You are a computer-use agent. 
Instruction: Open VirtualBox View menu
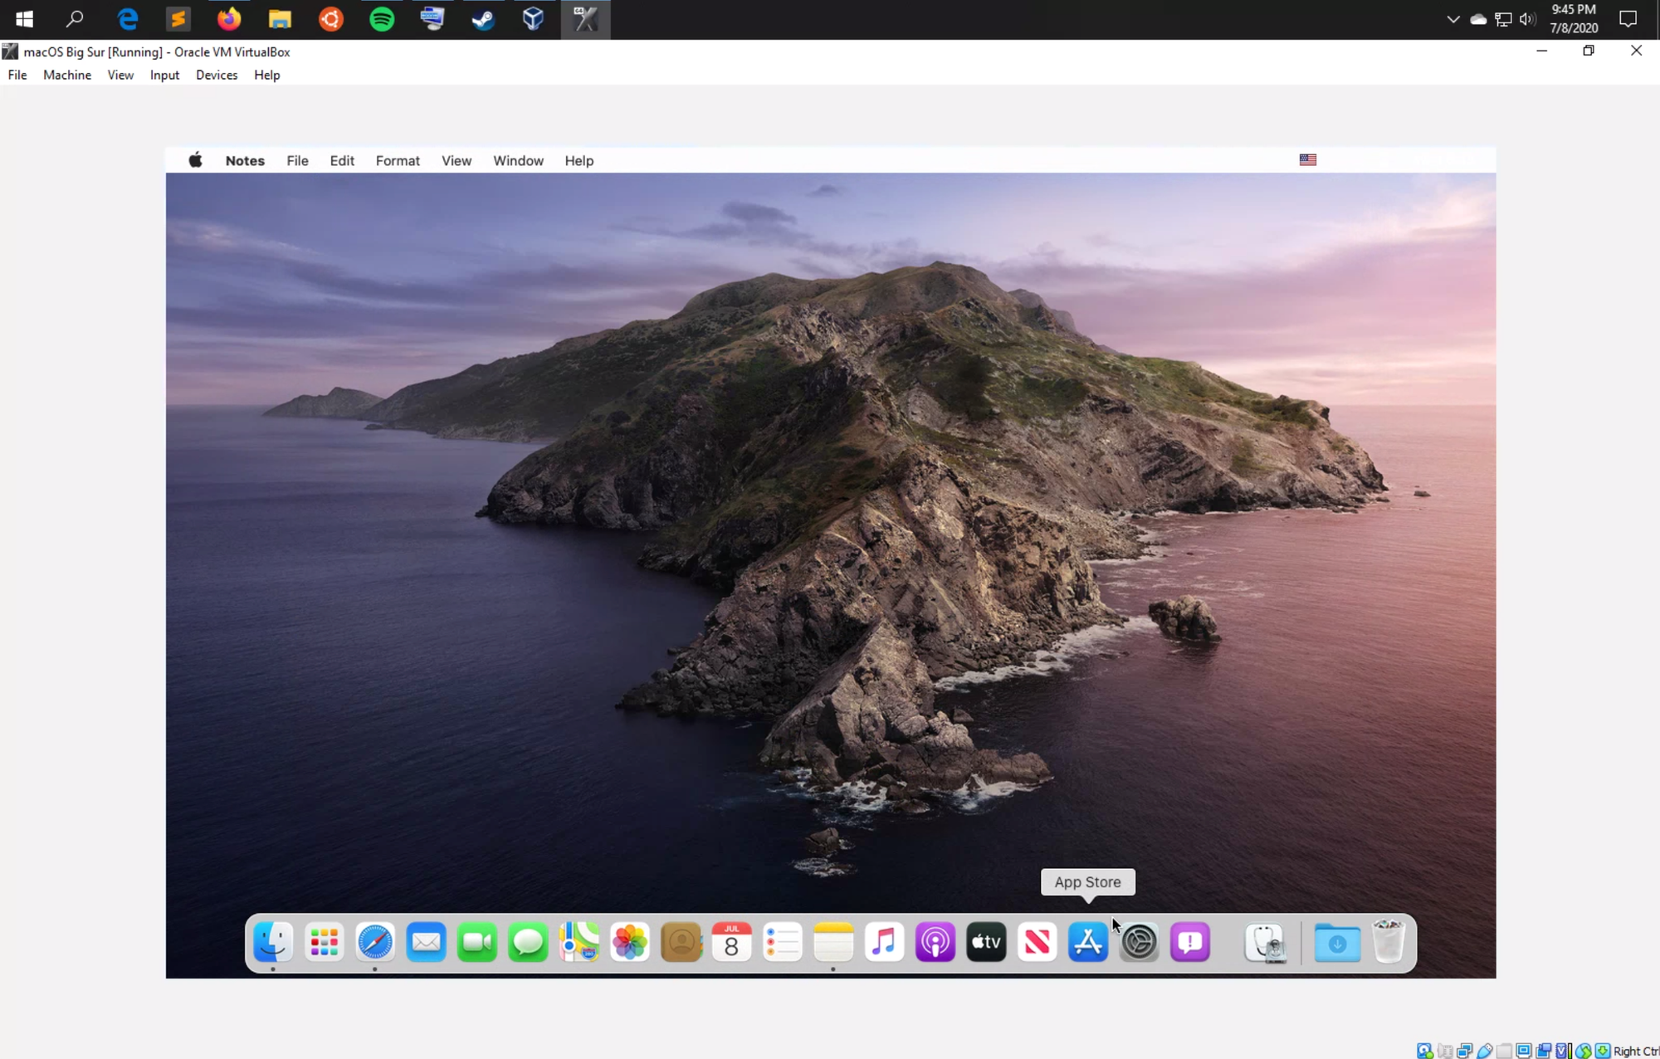[120, 75]
